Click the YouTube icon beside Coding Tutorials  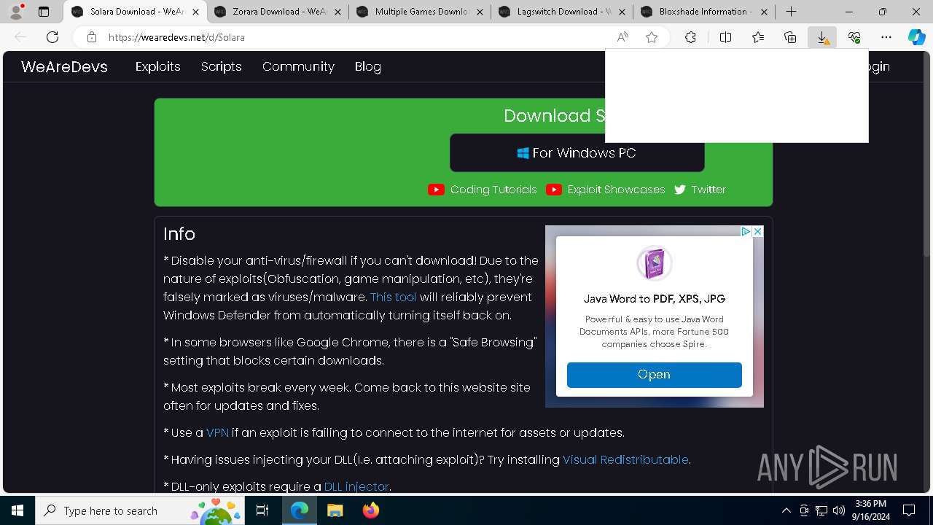click(436, 190)
